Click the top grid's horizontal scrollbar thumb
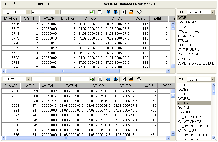Viewport: 218px width, 142px height. click(x=62, y=71)
